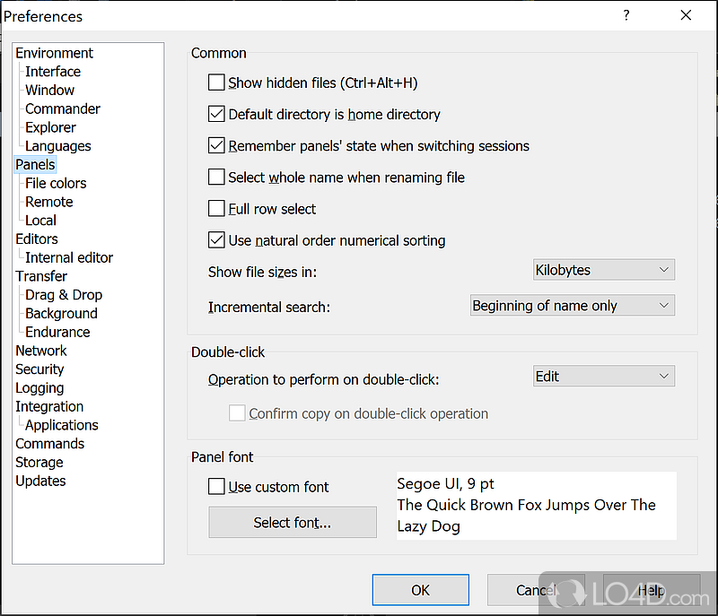
Task: Navigate to the Updates page
Action: [40, 481]
